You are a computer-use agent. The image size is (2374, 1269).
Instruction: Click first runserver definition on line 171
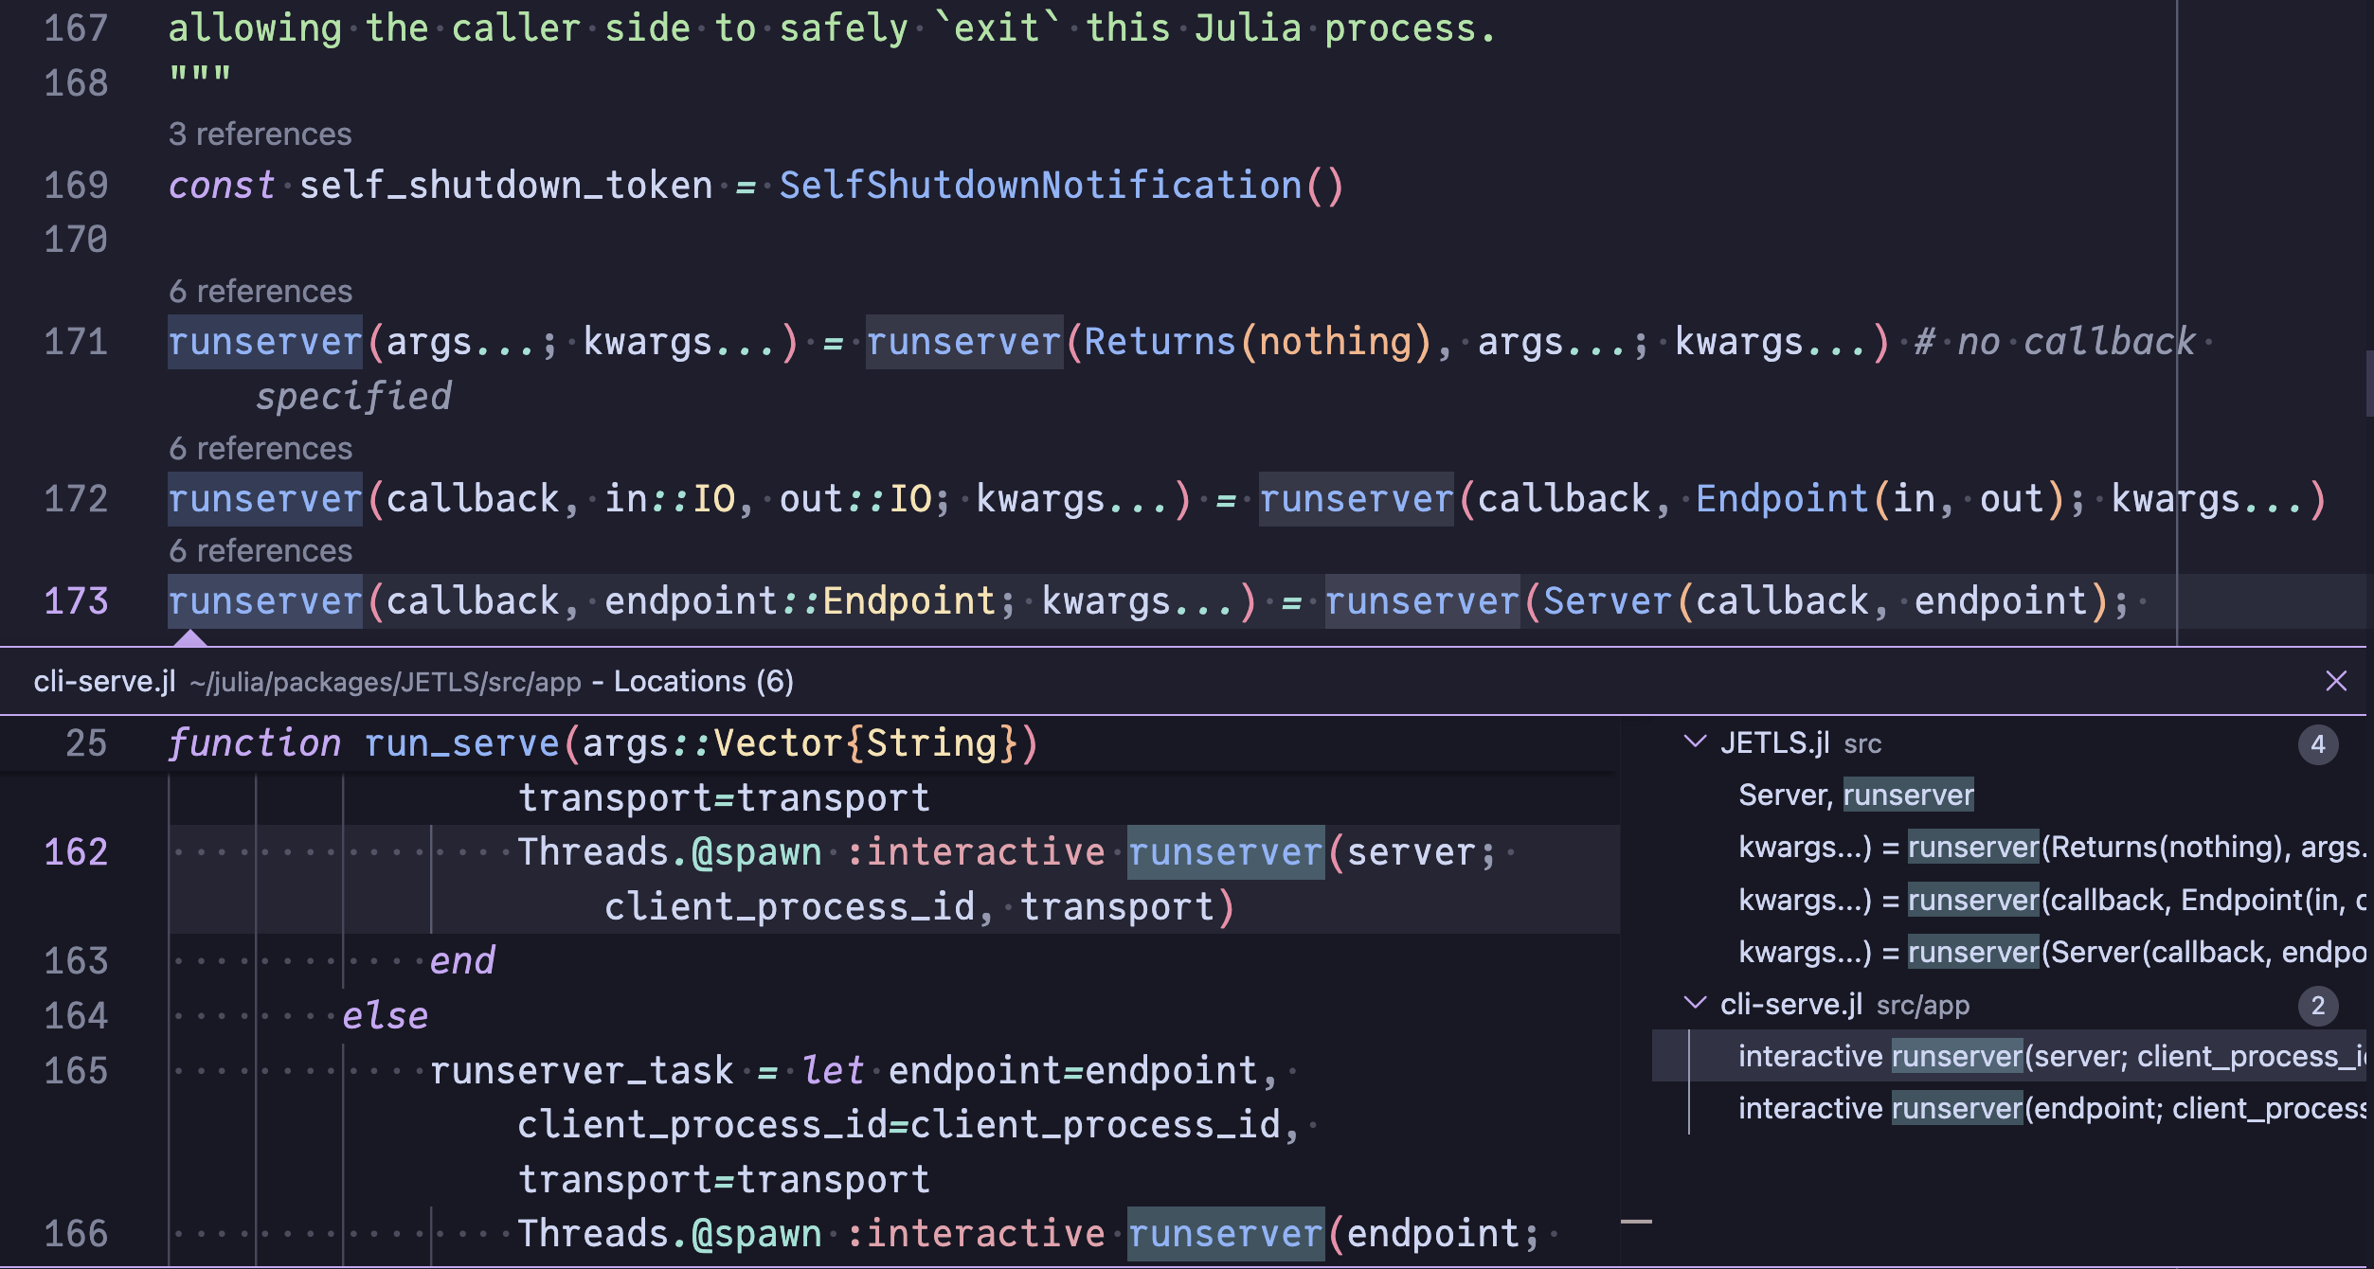pos(265,342)
